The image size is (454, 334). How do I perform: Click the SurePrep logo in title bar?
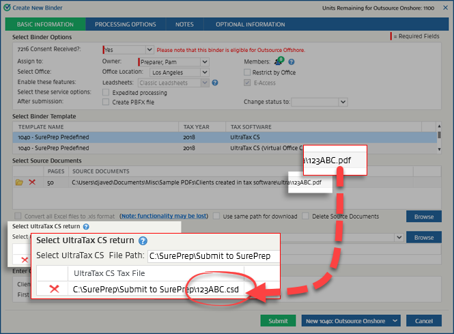coord(7,8)
